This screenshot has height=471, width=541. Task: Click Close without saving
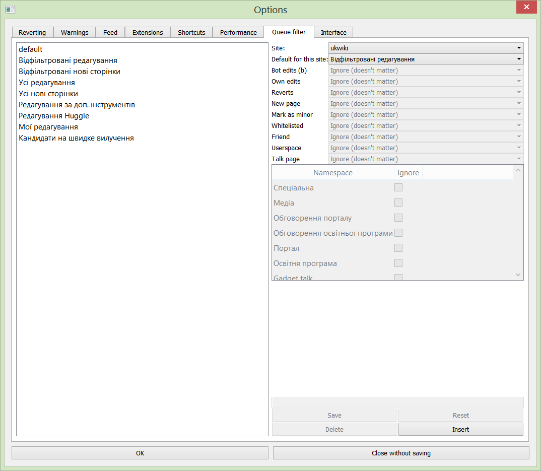coord(401,453)
